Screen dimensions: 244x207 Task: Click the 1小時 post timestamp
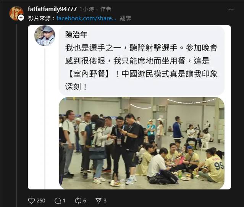[x=87, y=9]
